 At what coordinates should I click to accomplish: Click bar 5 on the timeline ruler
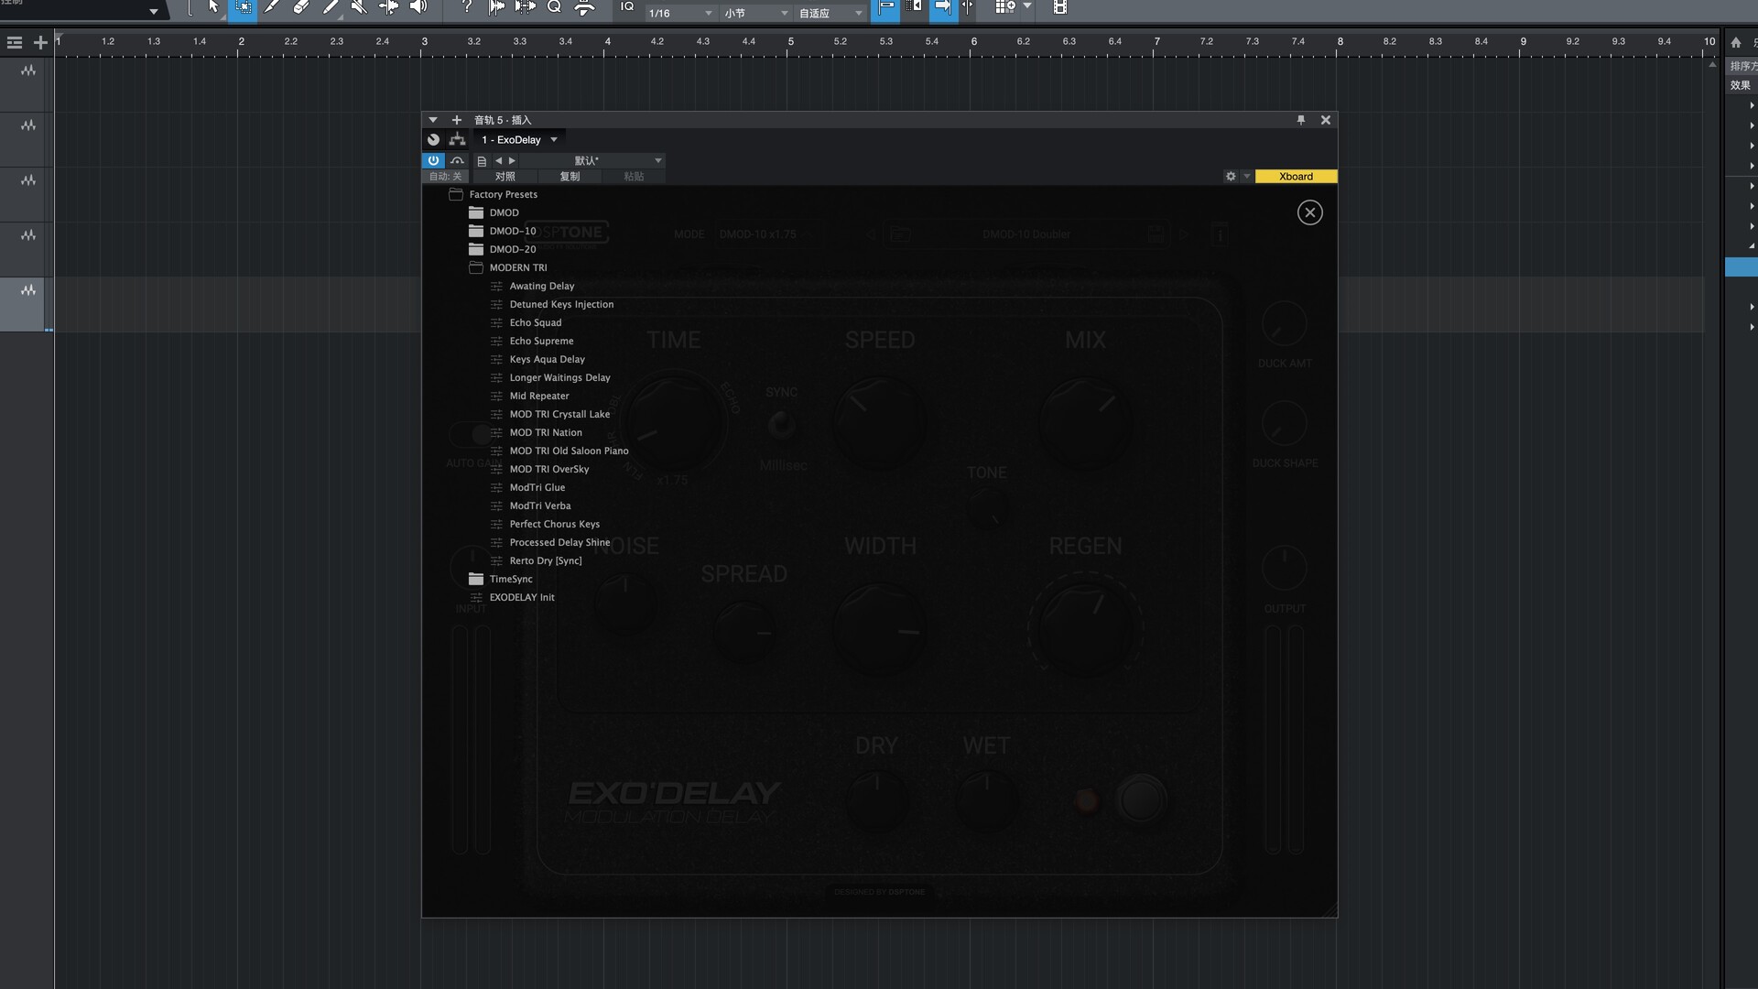coord(790,42)
